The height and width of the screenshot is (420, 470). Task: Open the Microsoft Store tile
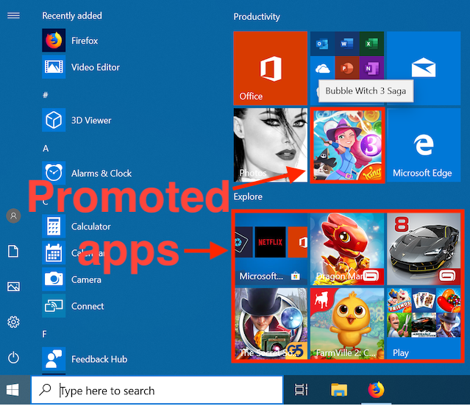(x=271, y=249)
